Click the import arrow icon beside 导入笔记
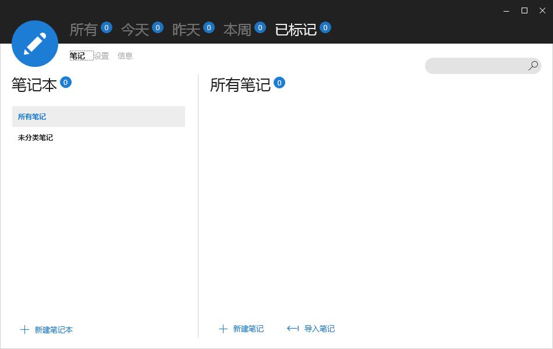Viewport: 553px width, 349px height. 293,329
